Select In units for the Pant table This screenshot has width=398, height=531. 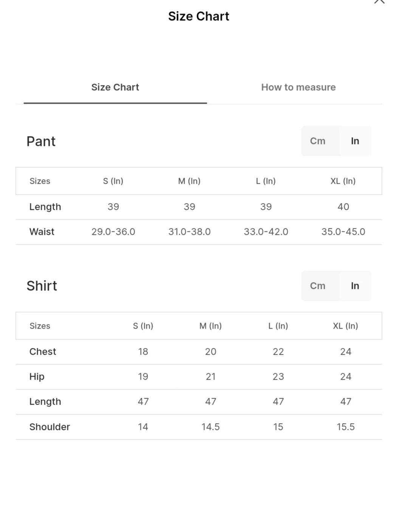point(355,141)
